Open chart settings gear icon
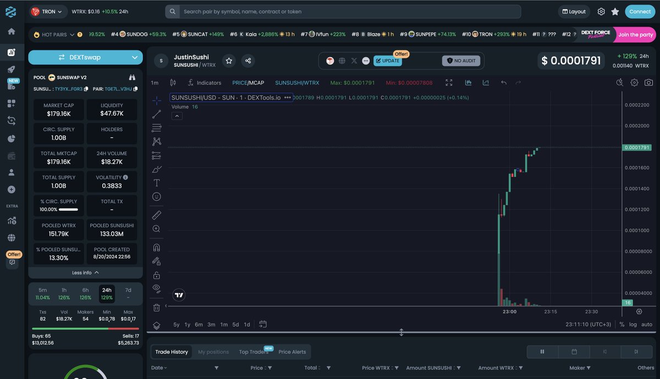Image resolution: width=660 pixels, height=379 pixels. click(x=634, y=82)
